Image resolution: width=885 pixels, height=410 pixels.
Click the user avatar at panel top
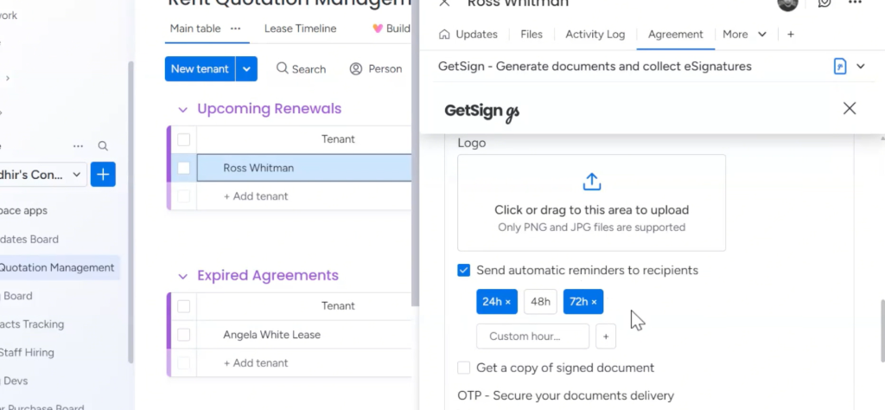pyautogui.click(x=788, y=3)
